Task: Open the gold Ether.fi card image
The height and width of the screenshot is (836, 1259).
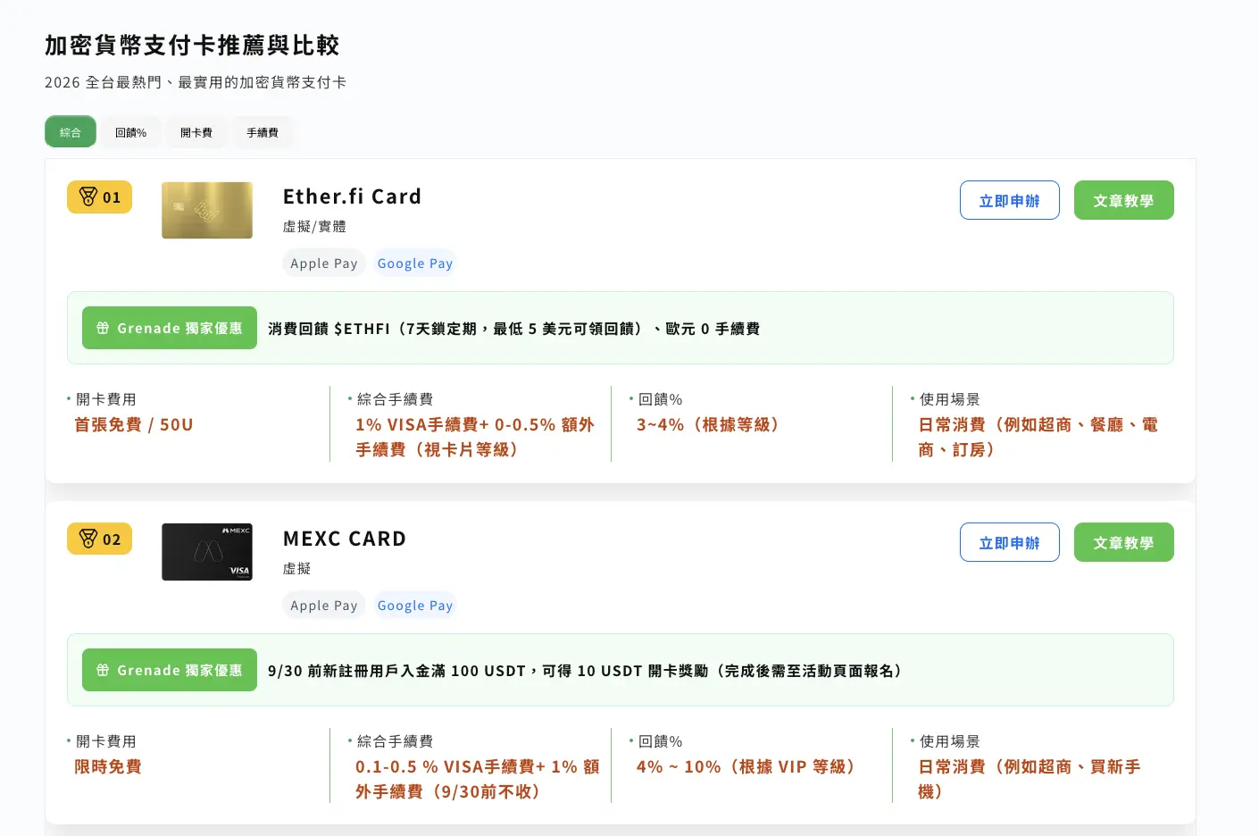Action: (x=207, y=210)
